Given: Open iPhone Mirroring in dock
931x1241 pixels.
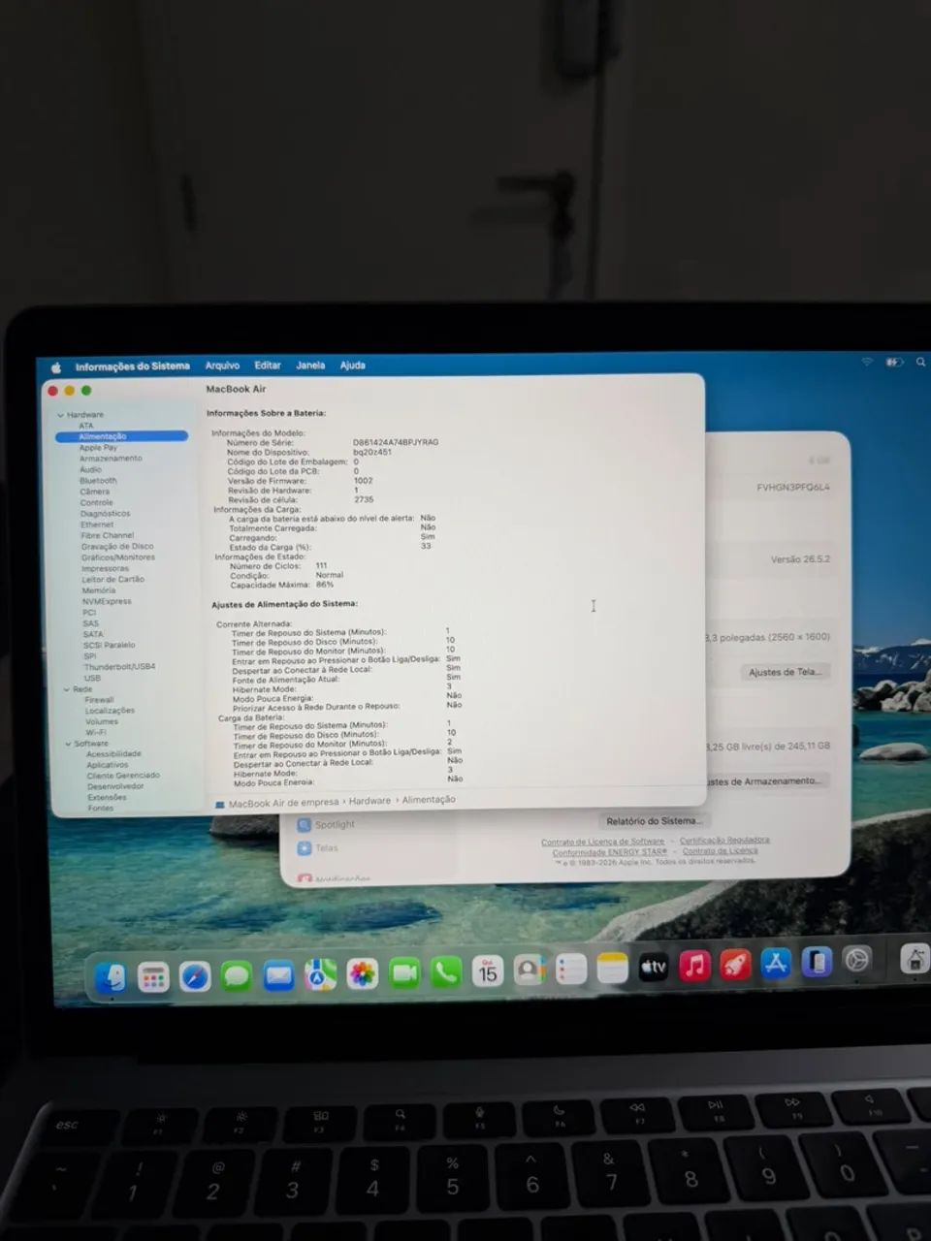Looking at the screenshot, I should tap(817, 962).
